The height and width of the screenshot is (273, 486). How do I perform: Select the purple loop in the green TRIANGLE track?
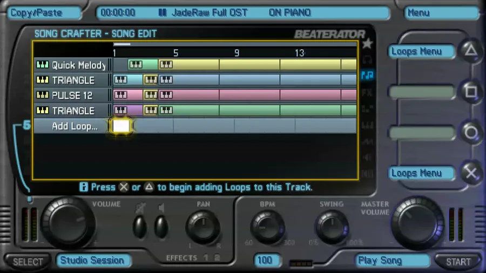tap(128, 110)
